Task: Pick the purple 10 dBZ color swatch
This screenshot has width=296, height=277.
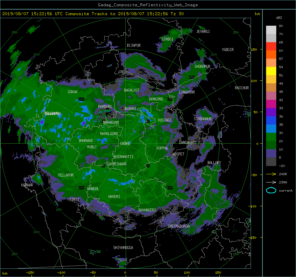Action: 271,153
